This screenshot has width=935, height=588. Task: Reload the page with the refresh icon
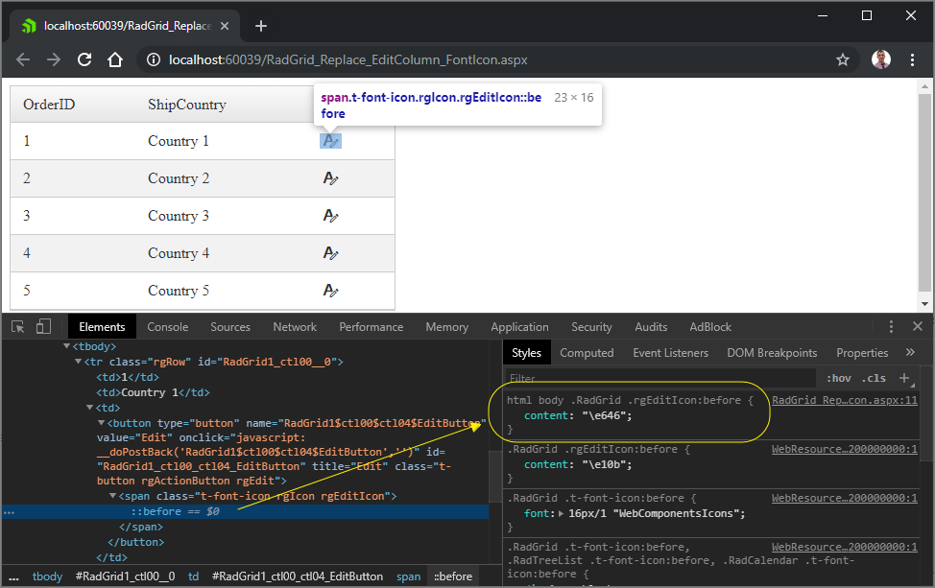tap(84, 59)
